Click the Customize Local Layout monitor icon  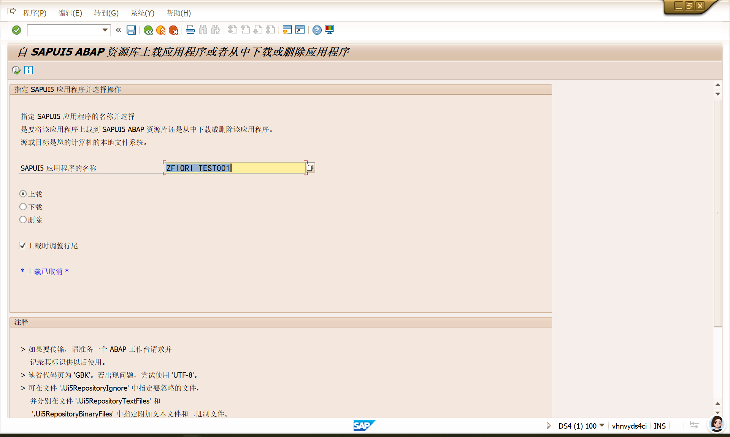(330, 30)
